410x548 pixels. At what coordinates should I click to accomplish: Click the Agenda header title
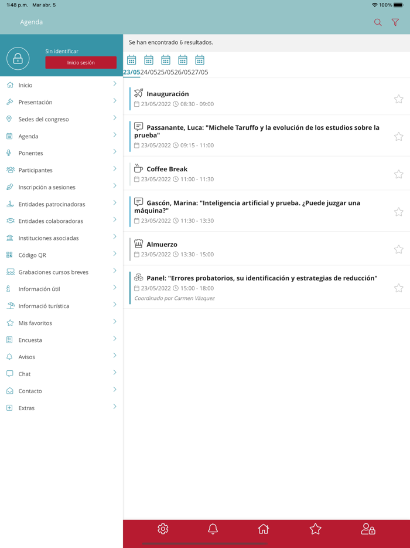[32, 22]
